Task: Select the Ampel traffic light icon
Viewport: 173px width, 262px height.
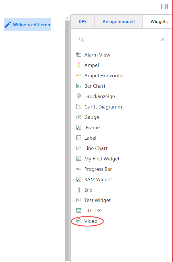Action: [x=78, y=65]
